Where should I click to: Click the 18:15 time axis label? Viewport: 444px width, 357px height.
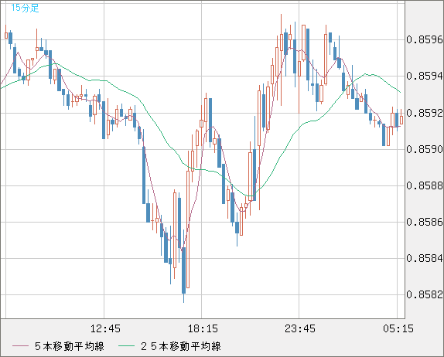[x=203, y=328]
